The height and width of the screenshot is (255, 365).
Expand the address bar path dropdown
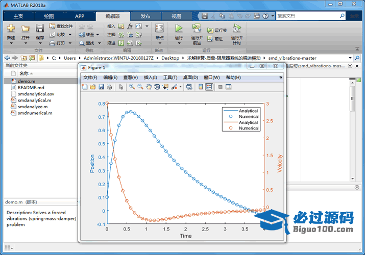pos(350,58)
